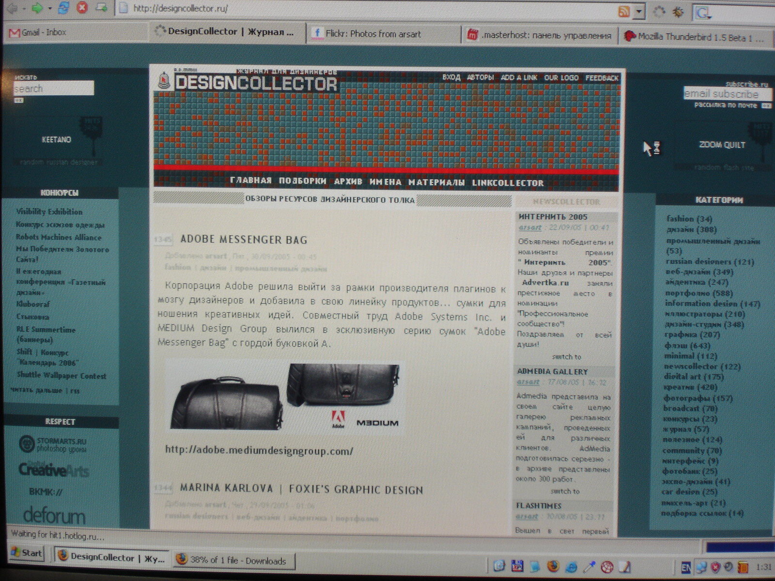This screenshot has height=581, width=775.
Task: Click the floppy disk quick launch icon
Action: 517,566
